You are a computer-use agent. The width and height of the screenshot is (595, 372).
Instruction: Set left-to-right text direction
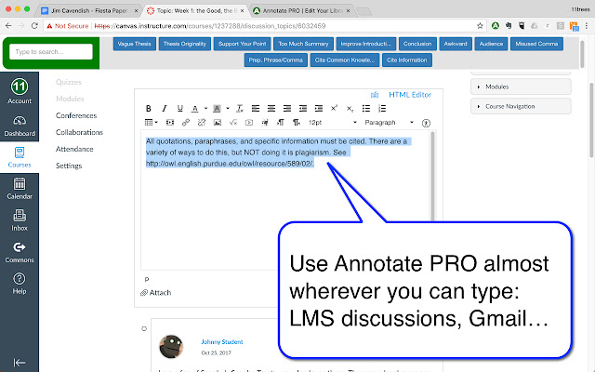(281, 122)
